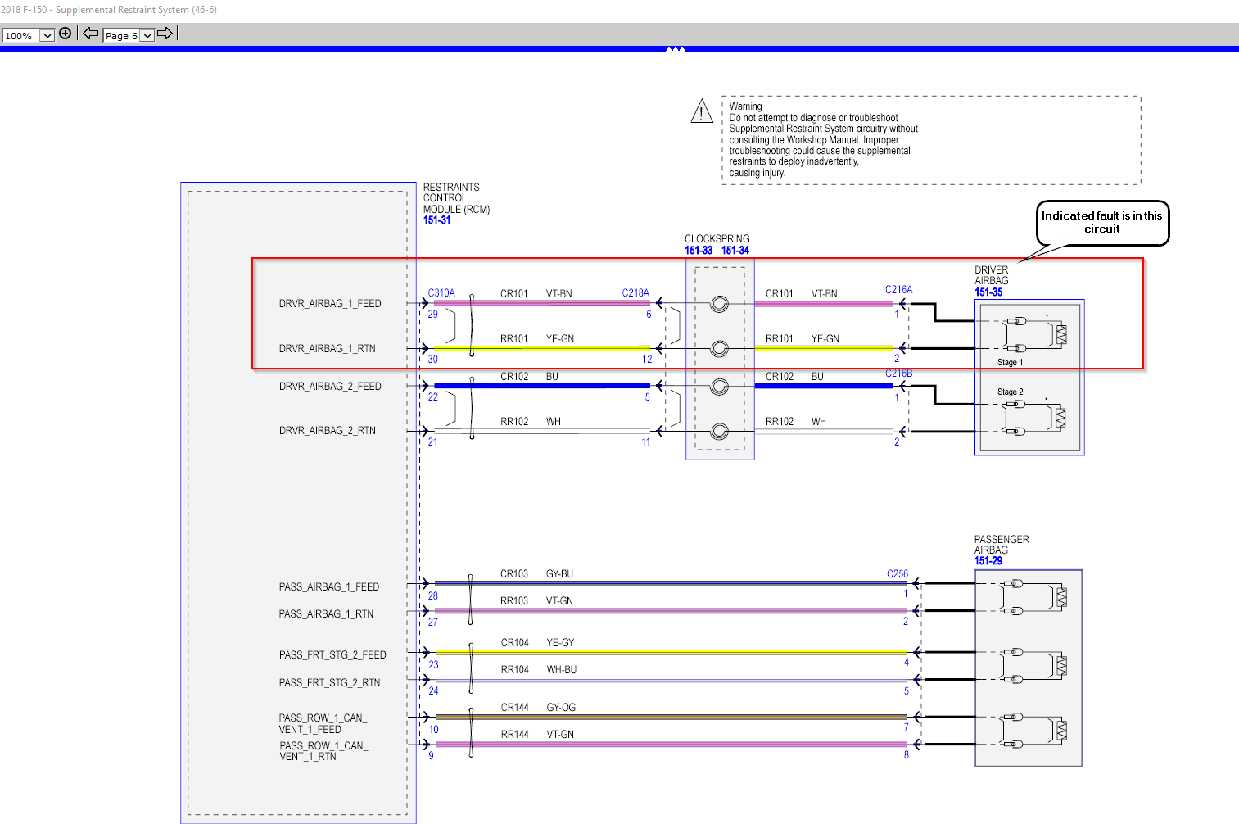
Task: Go to previous page with left arrow
Action: click(90, 34)
